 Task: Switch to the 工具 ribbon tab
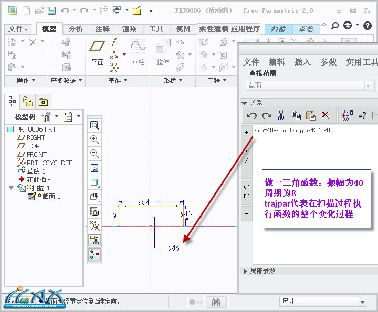tap(156, 29)
